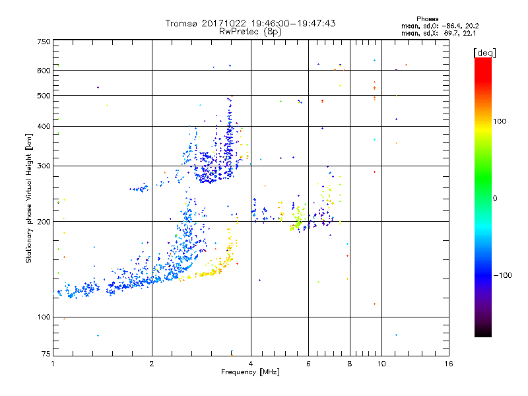Click the "mean, sd,O: -86.4, 20.2" line
The height and width of the screenshot is (396, 528).
[440, 26]
